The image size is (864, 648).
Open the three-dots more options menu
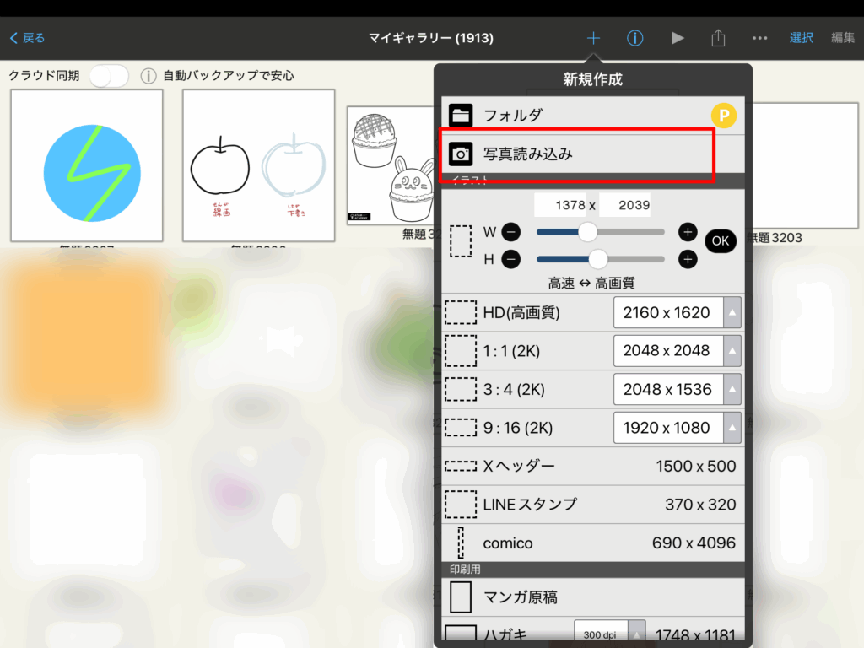point(759,38)
